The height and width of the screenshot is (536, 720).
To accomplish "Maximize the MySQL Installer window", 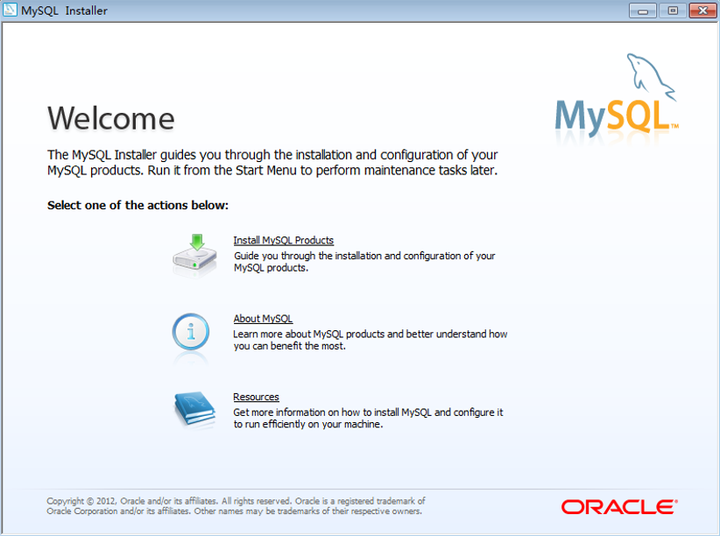I will click(673, 11).
